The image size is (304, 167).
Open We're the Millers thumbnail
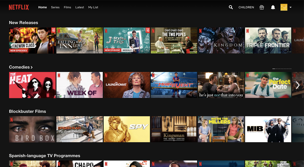[x=221, y=129]
